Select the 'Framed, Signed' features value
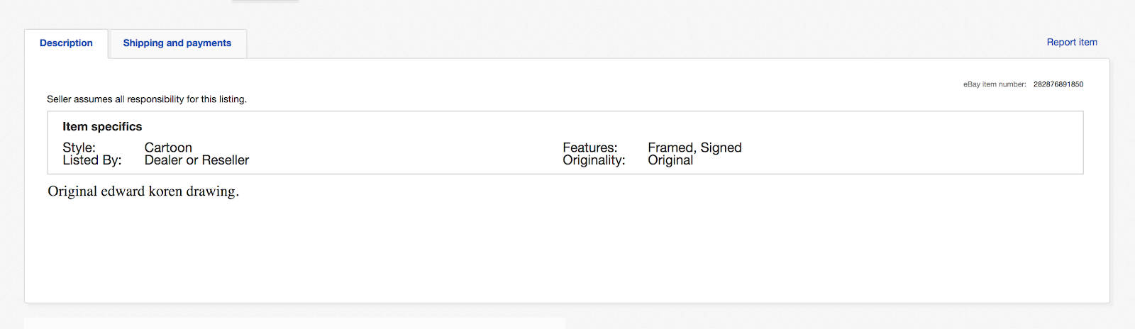This screenshot has height=329, width=1135. (694, 147)
